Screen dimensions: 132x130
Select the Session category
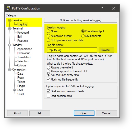[x=17, y=20]
